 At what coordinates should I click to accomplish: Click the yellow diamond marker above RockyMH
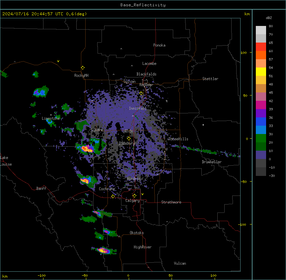pos(83,68)
